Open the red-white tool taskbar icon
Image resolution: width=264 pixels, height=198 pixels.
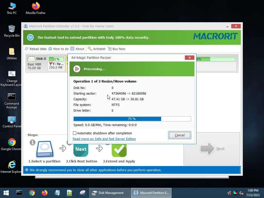pyautogui.click(x=82, y=193)
